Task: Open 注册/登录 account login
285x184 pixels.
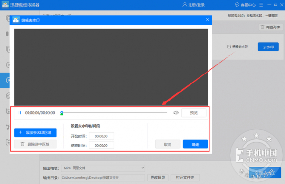Action: pos(194,5)
